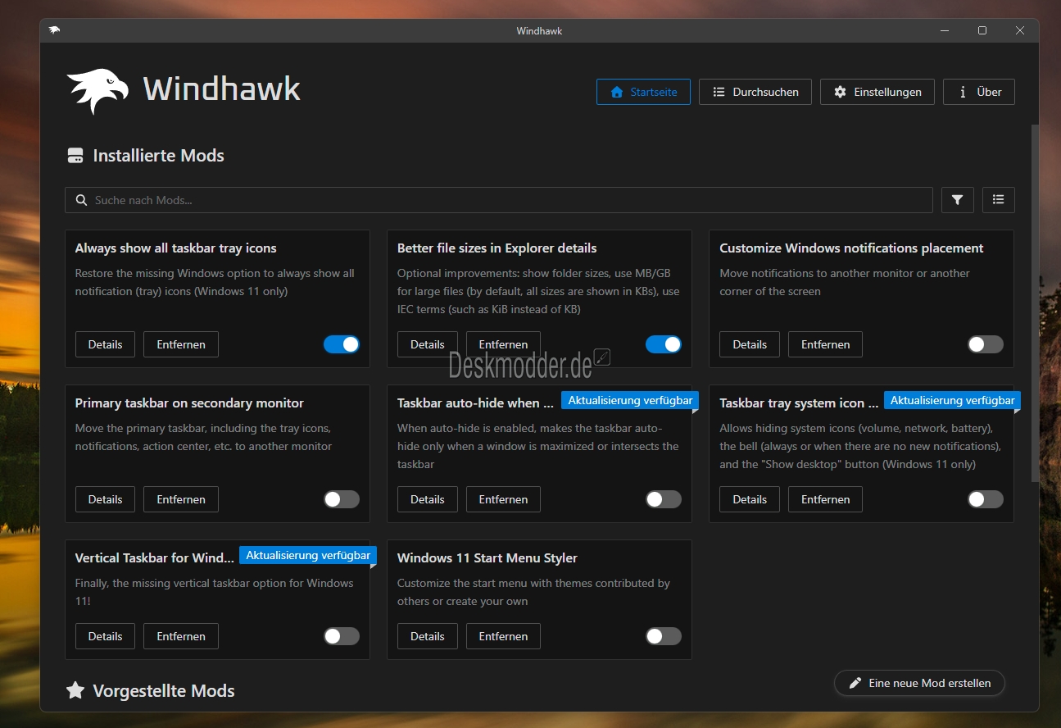The image size is (1061, 728).
Task: Enable Windows 11 Start Menu Styler
Action: [663, 636]
